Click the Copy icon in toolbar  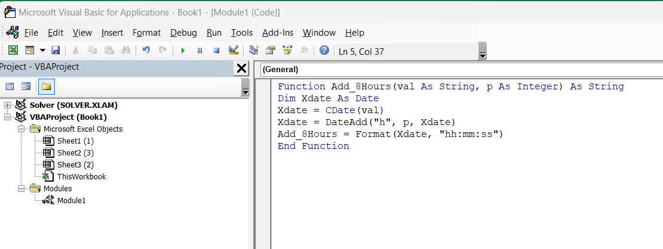[92, 50]
